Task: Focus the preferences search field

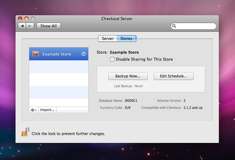Action: pyautogui.click(x=194, y=26)
